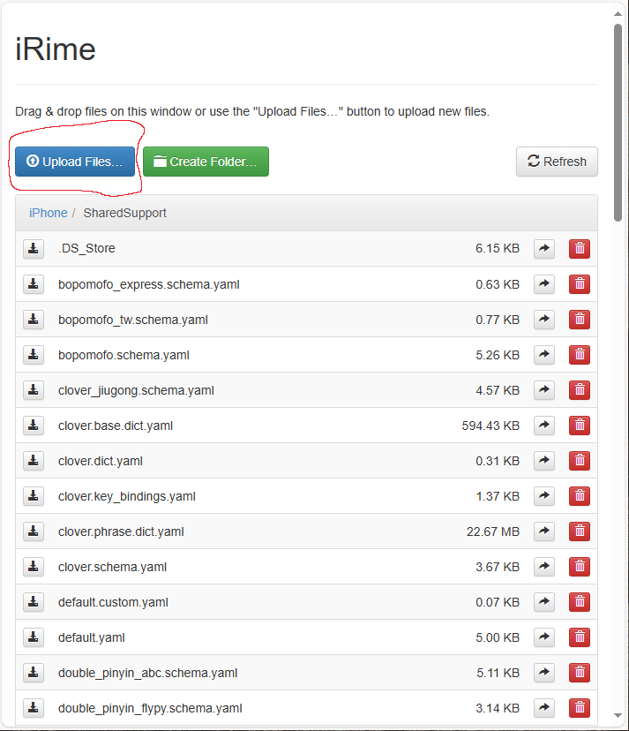This screenshot has height=731, width=629.
Task: Click the default.yaml file name
Action: 92,637
